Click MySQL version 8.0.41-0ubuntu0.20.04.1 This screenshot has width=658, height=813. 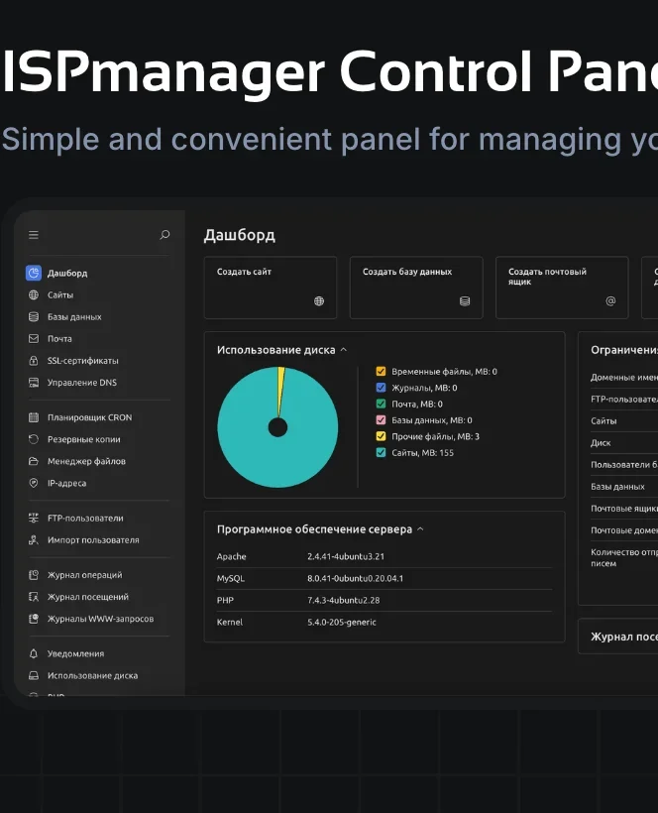[x=355, y=578]
